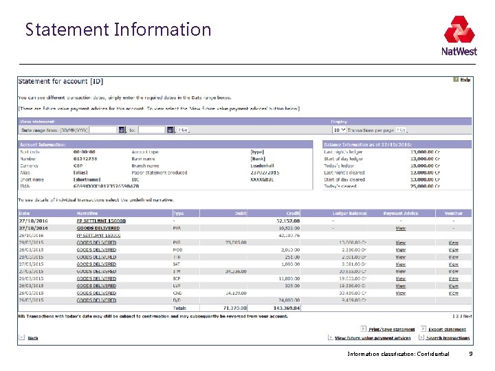
Task: View voucher for the CND row
Action: click(x=454, y=293)
